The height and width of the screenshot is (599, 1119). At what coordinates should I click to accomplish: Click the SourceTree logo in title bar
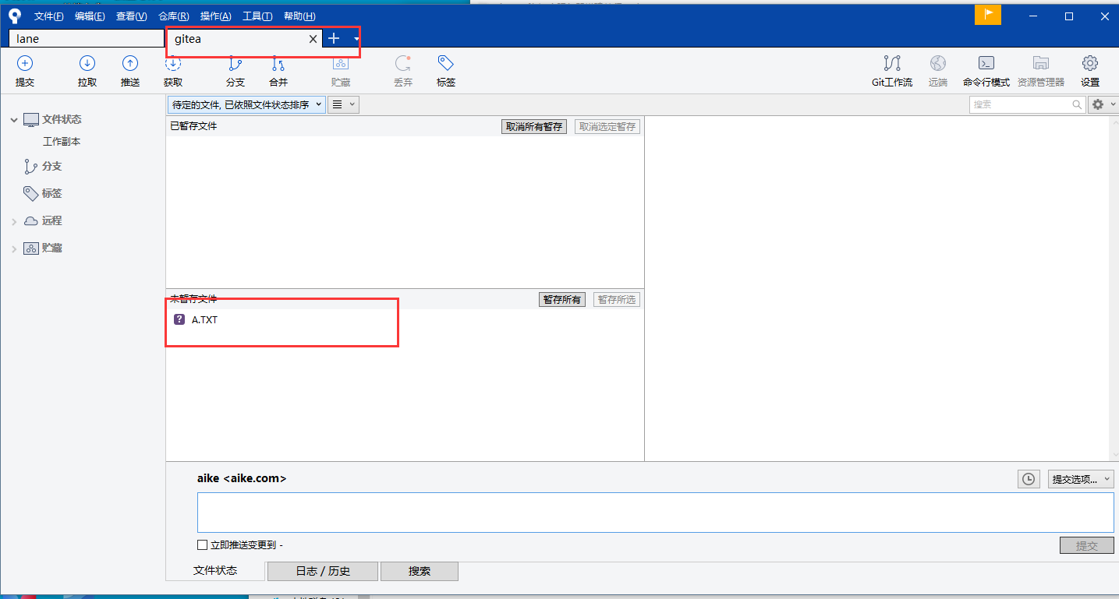15,16
